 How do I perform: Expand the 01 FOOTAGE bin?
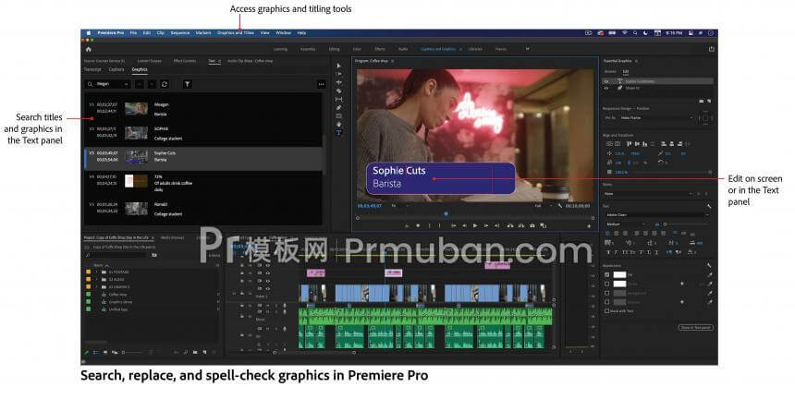97,272
